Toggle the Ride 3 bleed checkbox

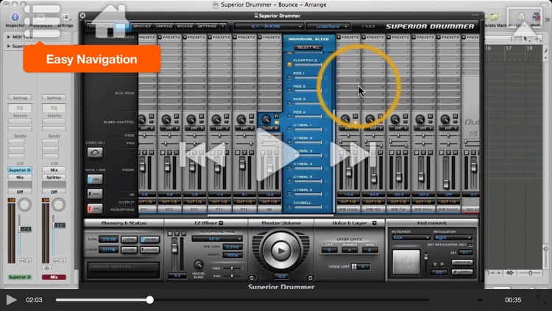click(290, 103)
